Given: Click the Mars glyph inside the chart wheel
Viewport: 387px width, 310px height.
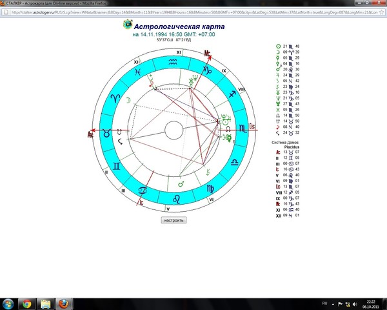Looking at the screenshot, I should [x=181, y=184].
